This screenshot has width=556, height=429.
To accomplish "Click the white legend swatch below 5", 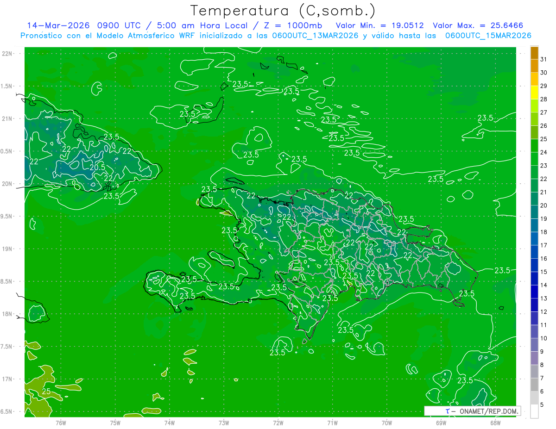I will [x=534, y=411].
